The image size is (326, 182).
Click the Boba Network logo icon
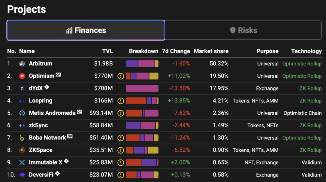[x=22, y=138]
